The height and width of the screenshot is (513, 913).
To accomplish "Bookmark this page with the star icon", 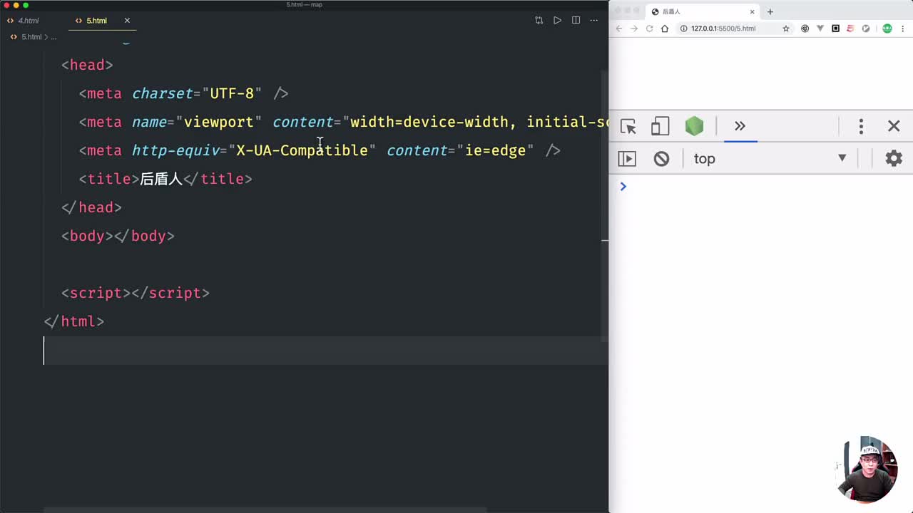I will click(x=786, y=28).
